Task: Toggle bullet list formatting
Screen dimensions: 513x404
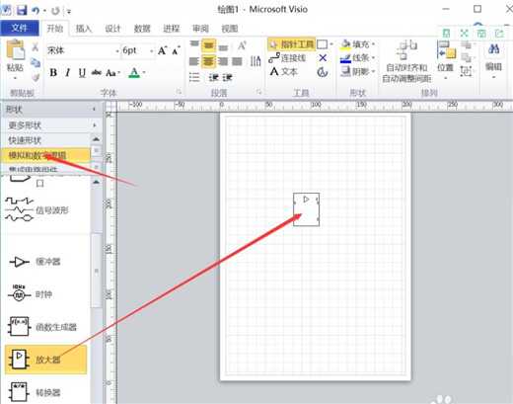Action: pyautogui.click(x=194, y=77)
